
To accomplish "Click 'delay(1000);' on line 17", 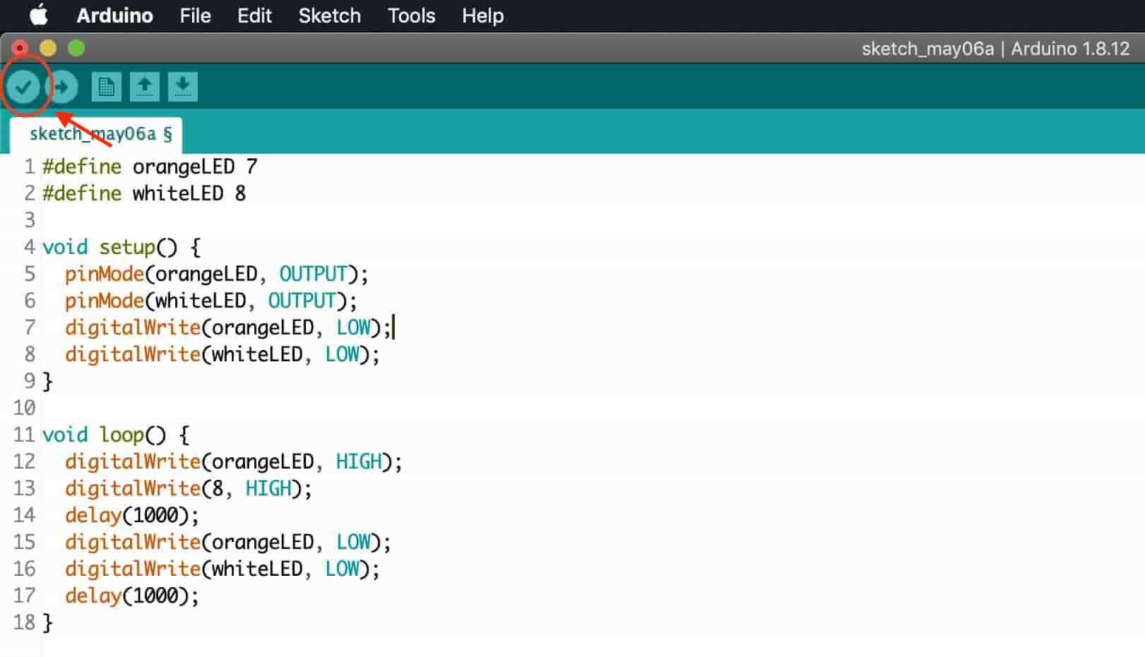I will pos(132,596).
